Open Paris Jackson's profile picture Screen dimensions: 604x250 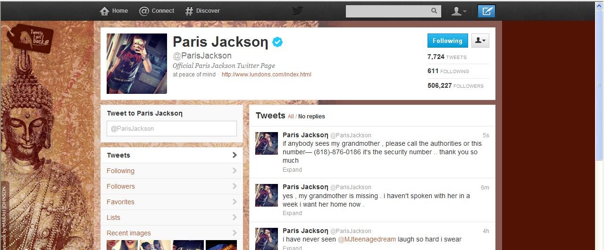click(137, 64)
